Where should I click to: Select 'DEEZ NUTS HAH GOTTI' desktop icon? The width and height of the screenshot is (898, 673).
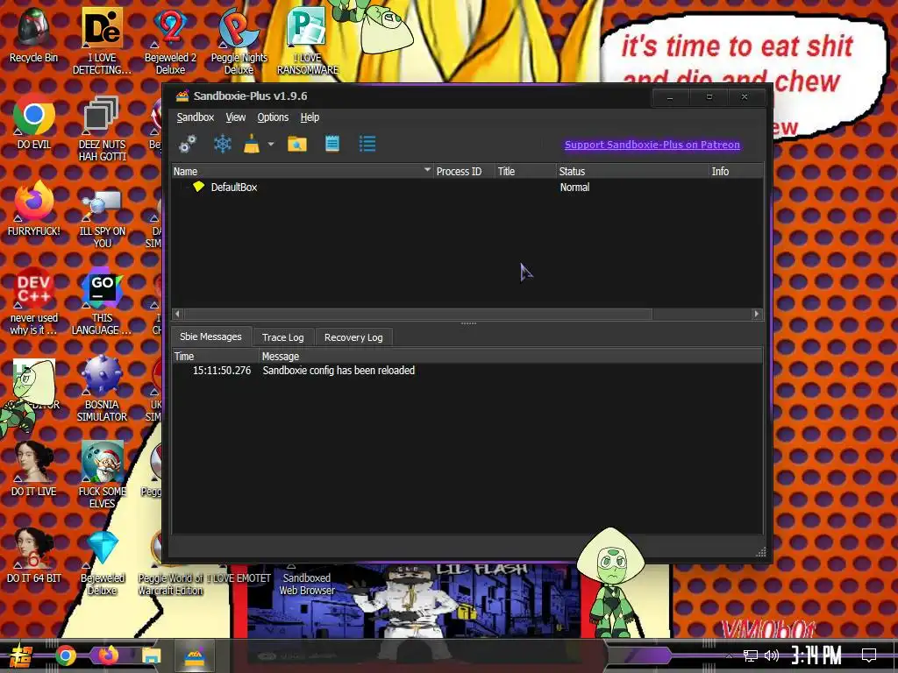tap(102, 127)
